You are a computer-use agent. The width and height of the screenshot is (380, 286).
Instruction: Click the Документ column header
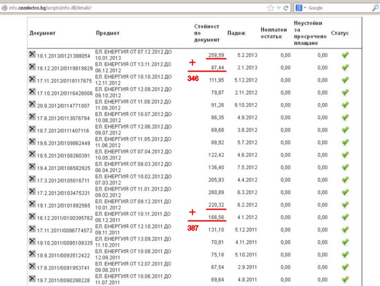pyautogui.click(x=42, y=33)
